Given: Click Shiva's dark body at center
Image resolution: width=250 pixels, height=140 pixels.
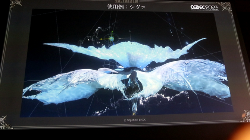Looking at the screenshot, I should pos(133,84).
